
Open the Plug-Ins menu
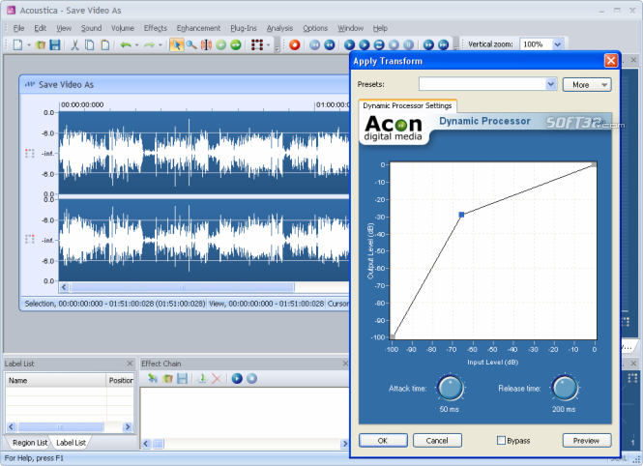(244, 28)
